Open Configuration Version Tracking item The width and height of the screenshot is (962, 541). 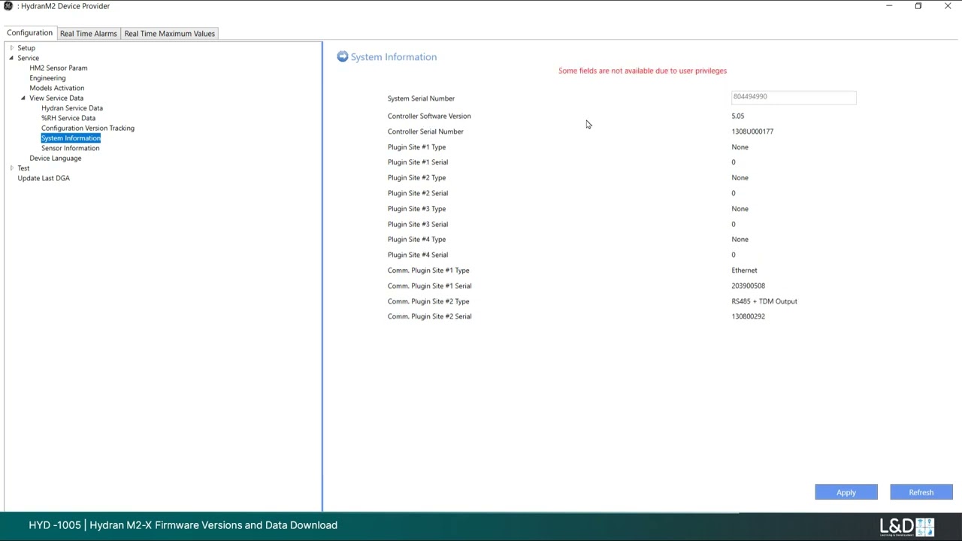88,128
